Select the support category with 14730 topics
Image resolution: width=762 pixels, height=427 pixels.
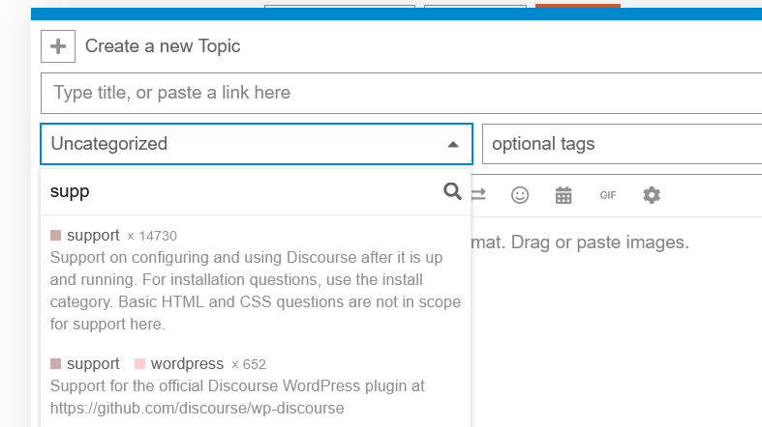(256, 279)
